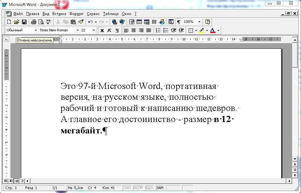Viewport: 301px width, 193px height.
Task: Click Numbered list icon
Action: coord(158,30)
